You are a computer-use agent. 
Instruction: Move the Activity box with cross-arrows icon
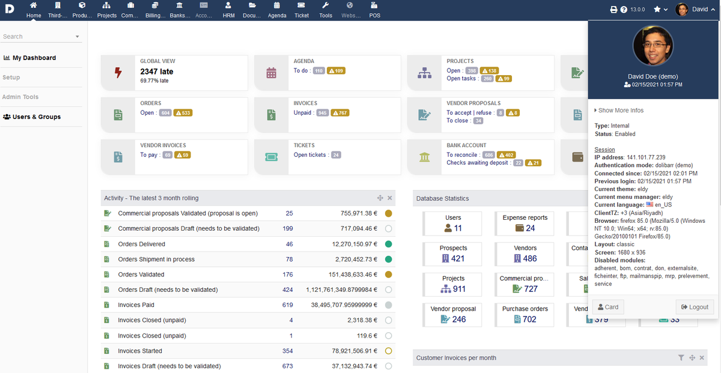380,198
